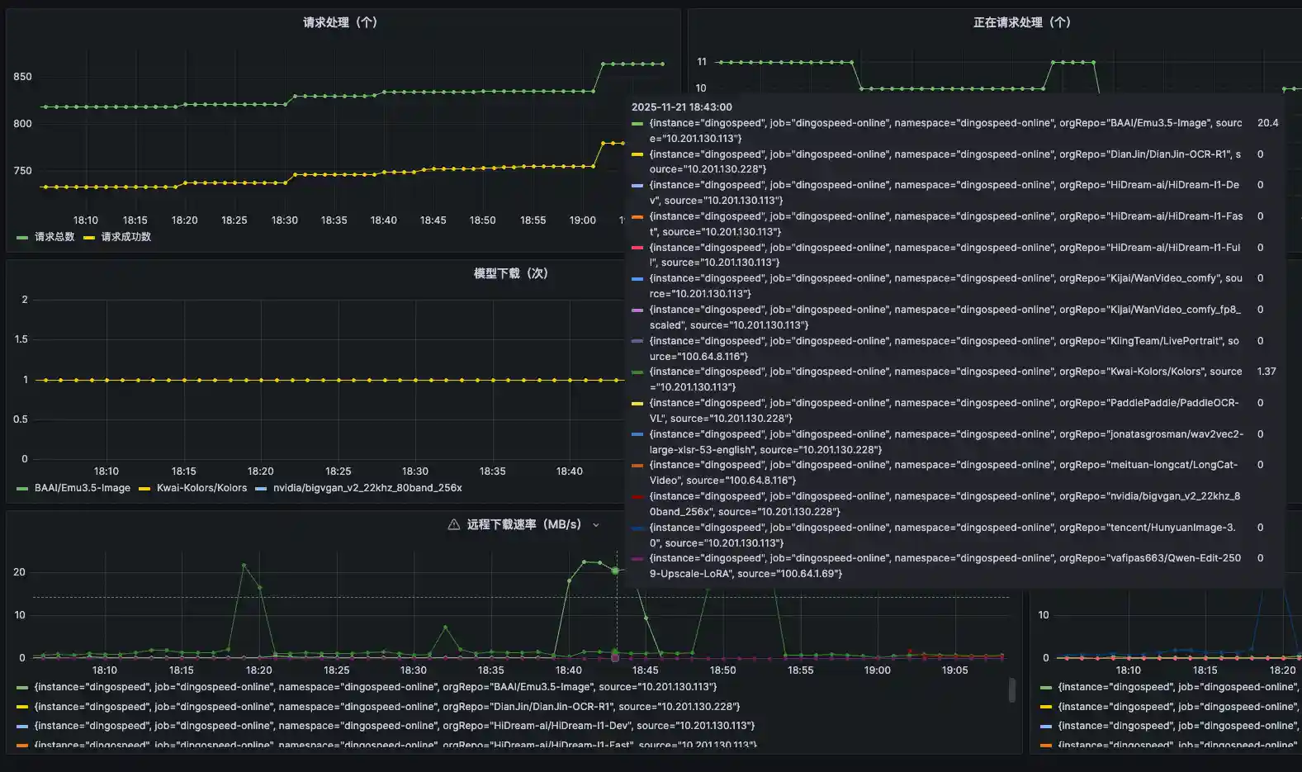This screenshot has height=772, width=1302.
Task: Click yellow color icon next to 请求成功数
Action: (89, 238)
